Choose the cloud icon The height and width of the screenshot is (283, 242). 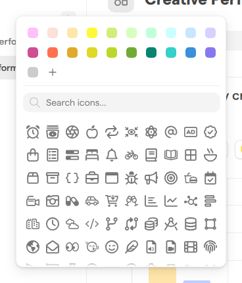(72, 224)
